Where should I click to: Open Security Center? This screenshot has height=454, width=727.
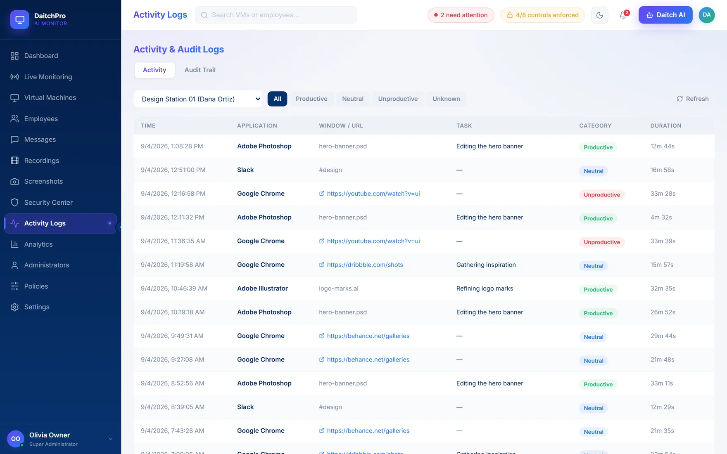pyautogui.click(x=61, y=202)
